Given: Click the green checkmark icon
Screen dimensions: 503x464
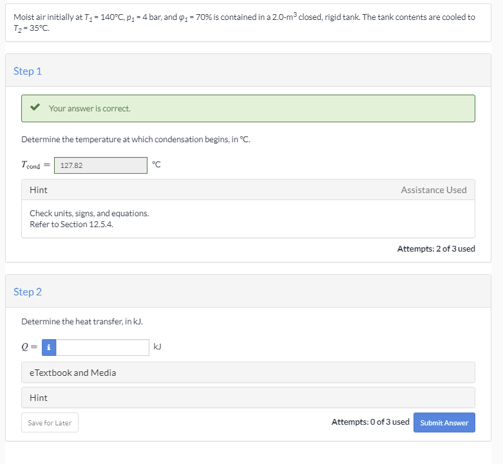Looking at the screenshot, I should click(36, 108).
